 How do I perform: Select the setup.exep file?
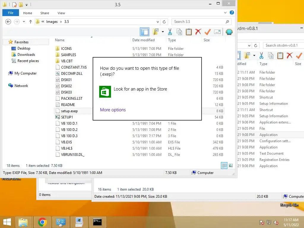click(69, 111)
